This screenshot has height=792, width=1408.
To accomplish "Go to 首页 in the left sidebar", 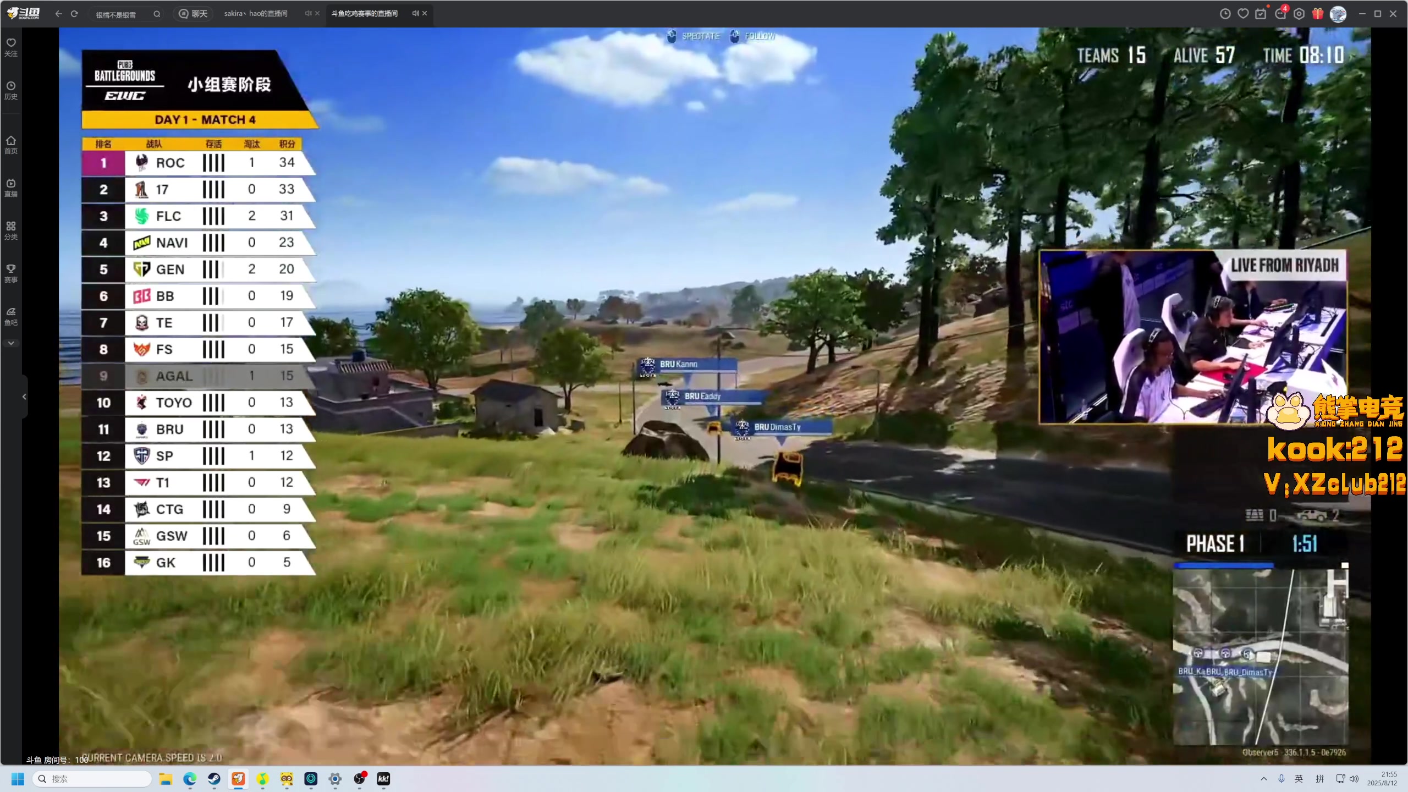I will (x=11, y=145).
